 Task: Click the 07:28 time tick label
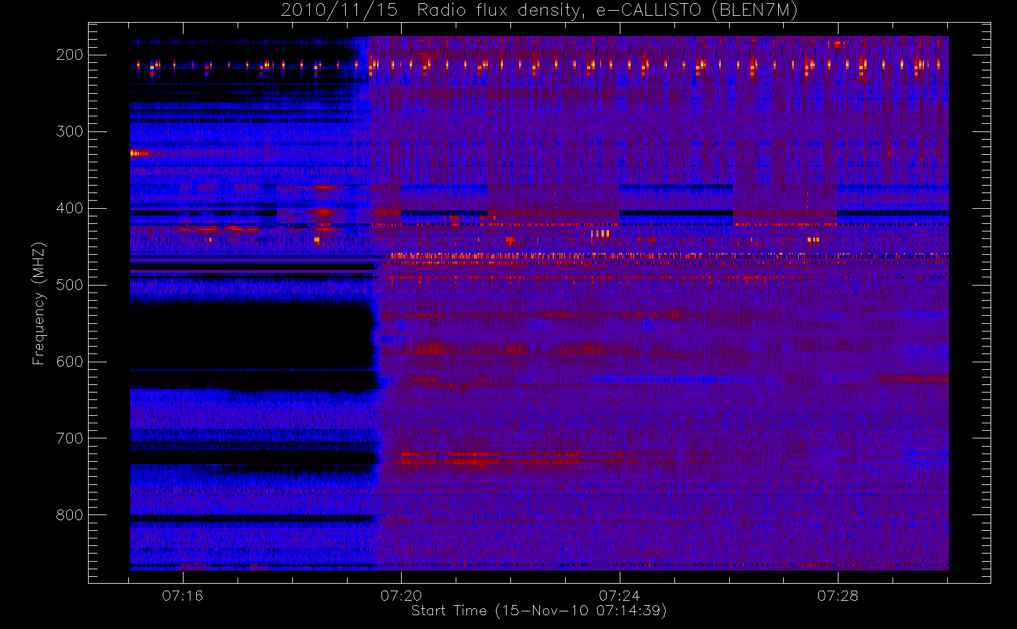coord(838,596)
